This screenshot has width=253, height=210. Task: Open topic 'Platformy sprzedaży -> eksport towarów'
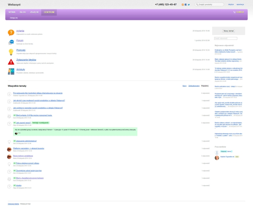[29, 148]
